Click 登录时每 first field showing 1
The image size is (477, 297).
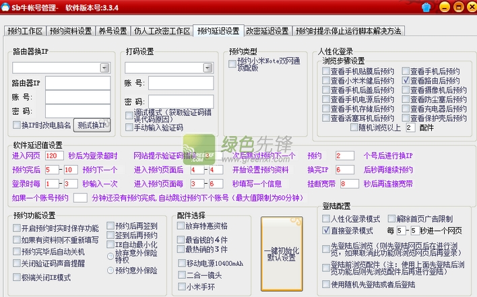52,184
